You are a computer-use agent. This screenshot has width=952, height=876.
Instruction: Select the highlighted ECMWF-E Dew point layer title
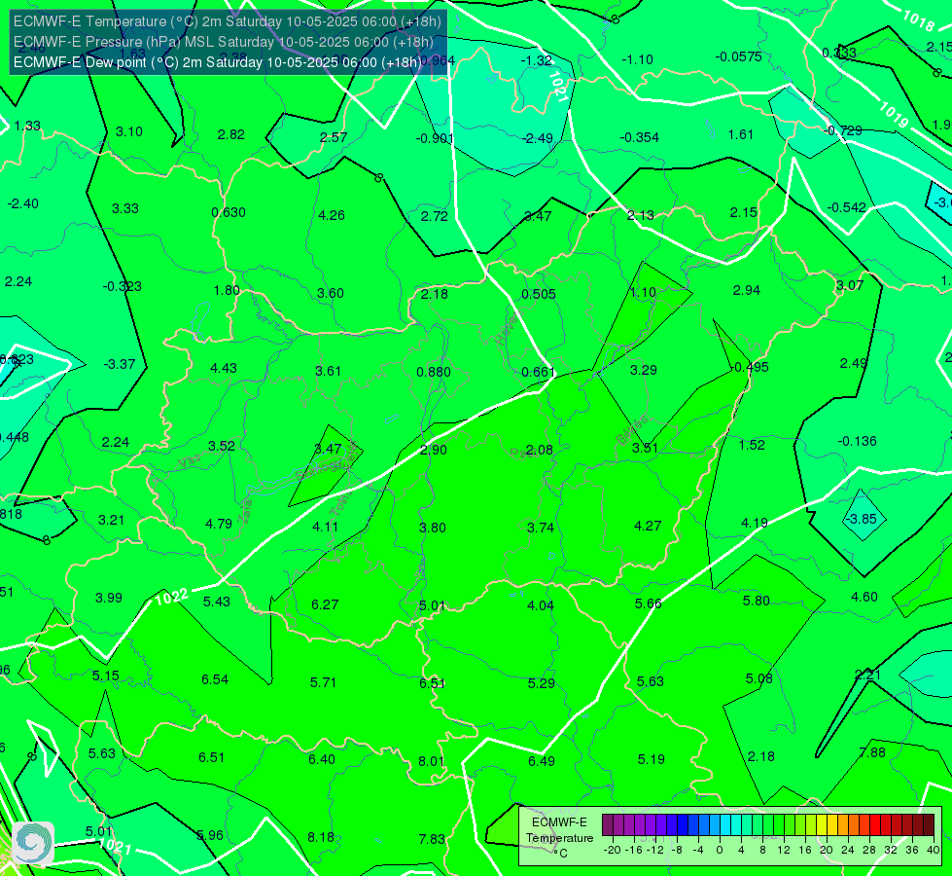point(217,62)
